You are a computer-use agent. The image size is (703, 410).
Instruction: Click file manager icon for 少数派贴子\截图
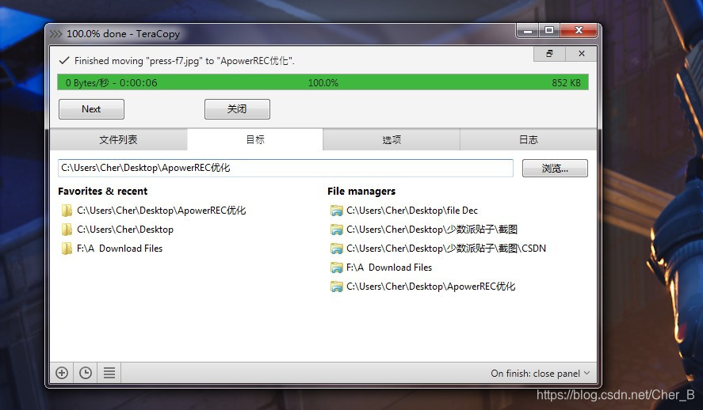[x=336, y=230]
